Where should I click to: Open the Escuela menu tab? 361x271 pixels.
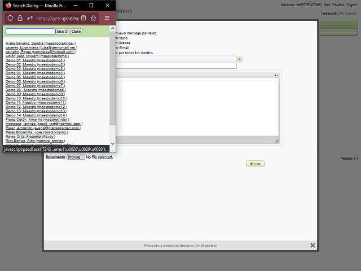point(329,14)
